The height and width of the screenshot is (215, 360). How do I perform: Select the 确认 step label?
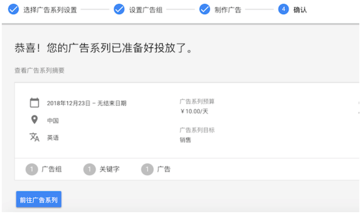[x=300, y=10]
